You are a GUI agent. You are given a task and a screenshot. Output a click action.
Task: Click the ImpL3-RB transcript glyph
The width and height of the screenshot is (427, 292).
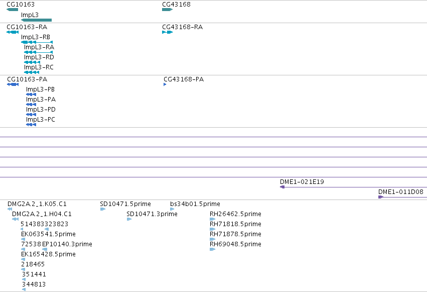click(37, 42)
